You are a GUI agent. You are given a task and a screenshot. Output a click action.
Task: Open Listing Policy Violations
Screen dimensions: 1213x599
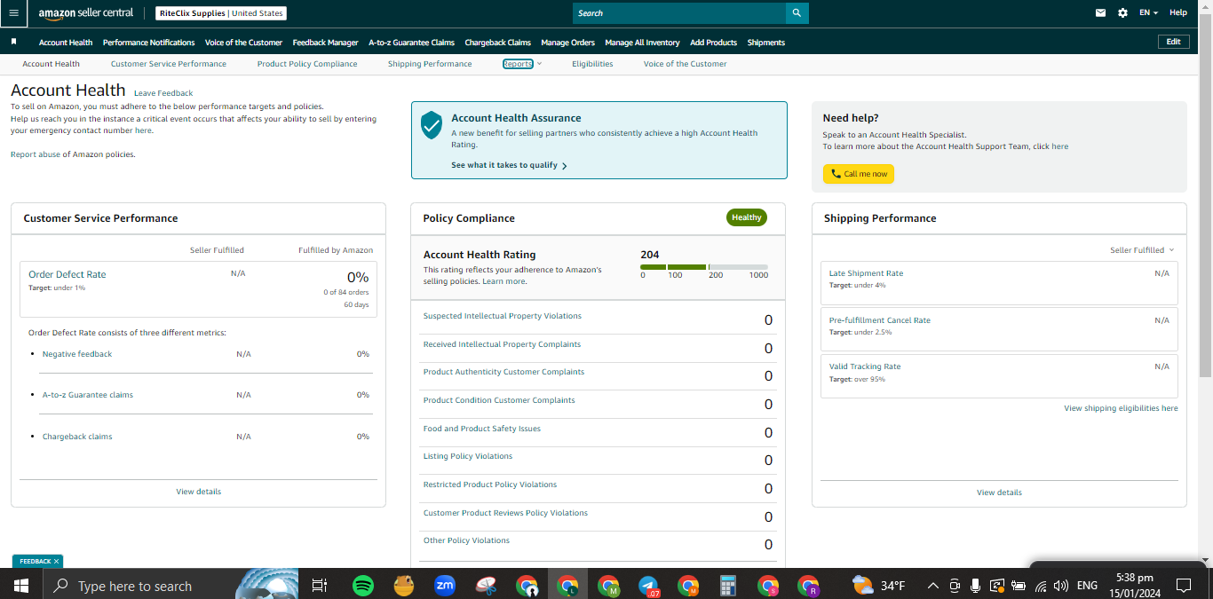[x=468, y=456]
